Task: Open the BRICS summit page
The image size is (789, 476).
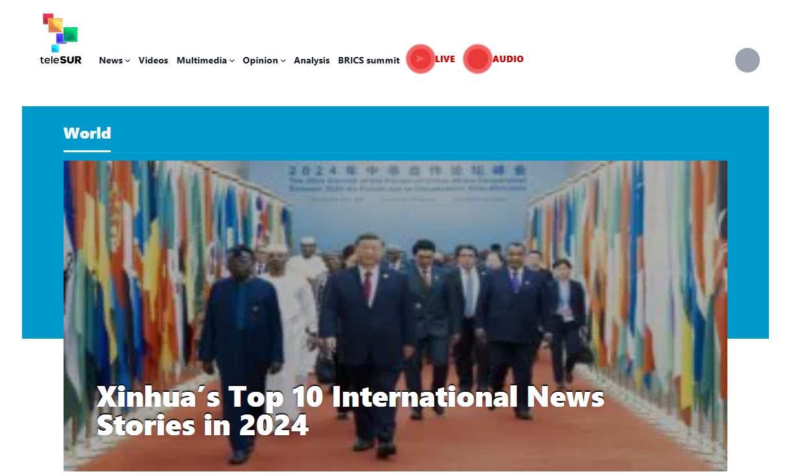Action: [369, 60]
